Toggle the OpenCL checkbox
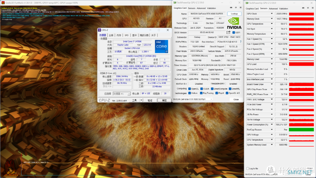316x178 pixels. pos(189,89)
